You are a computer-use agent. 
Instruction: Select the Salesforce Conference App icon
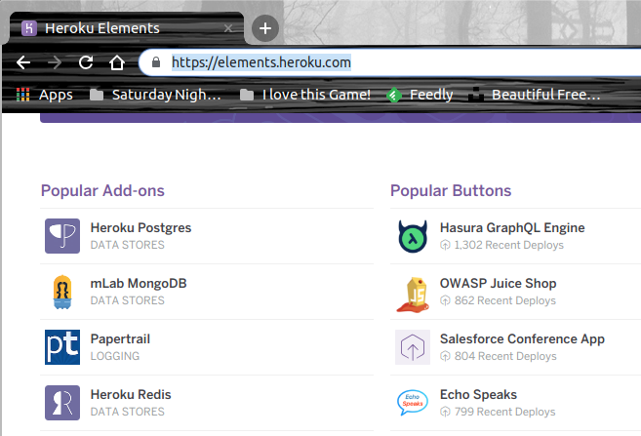tap(413, 347)
